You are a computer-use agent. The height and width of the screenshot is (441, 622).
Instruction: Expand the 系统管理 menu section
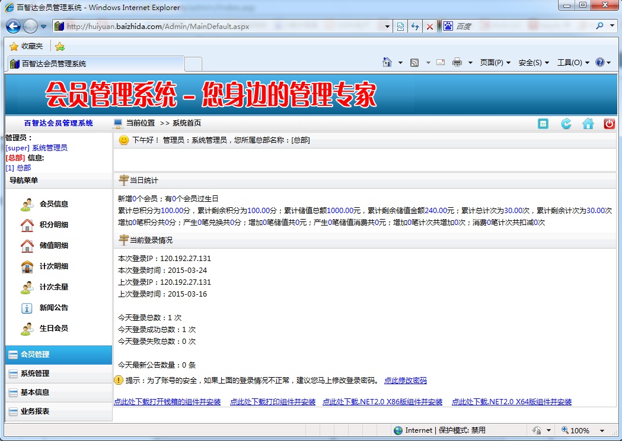pos(35,374)
